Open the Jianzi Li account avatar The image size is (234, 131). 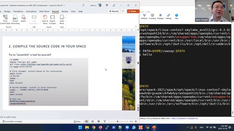[x=100, y=5]
